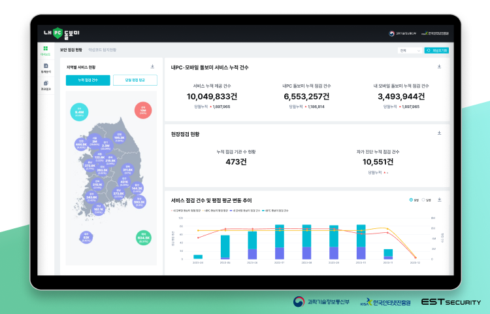Click the 경기 2.3M map bubble
Image resolution: width=490 pixels, height=314 pixels.
[x=106, y=145]
